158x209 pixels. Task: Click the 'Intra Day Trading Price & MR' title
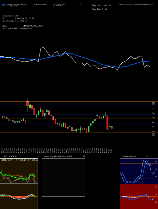[58, 156]
